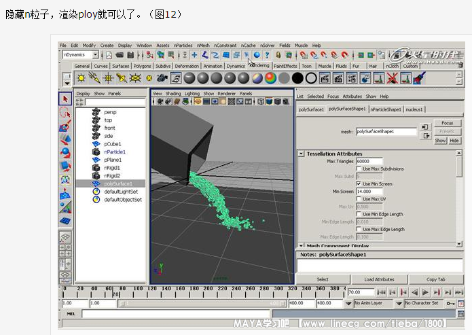
Task: Click the Focus button
Action: (x=448, y=123)
